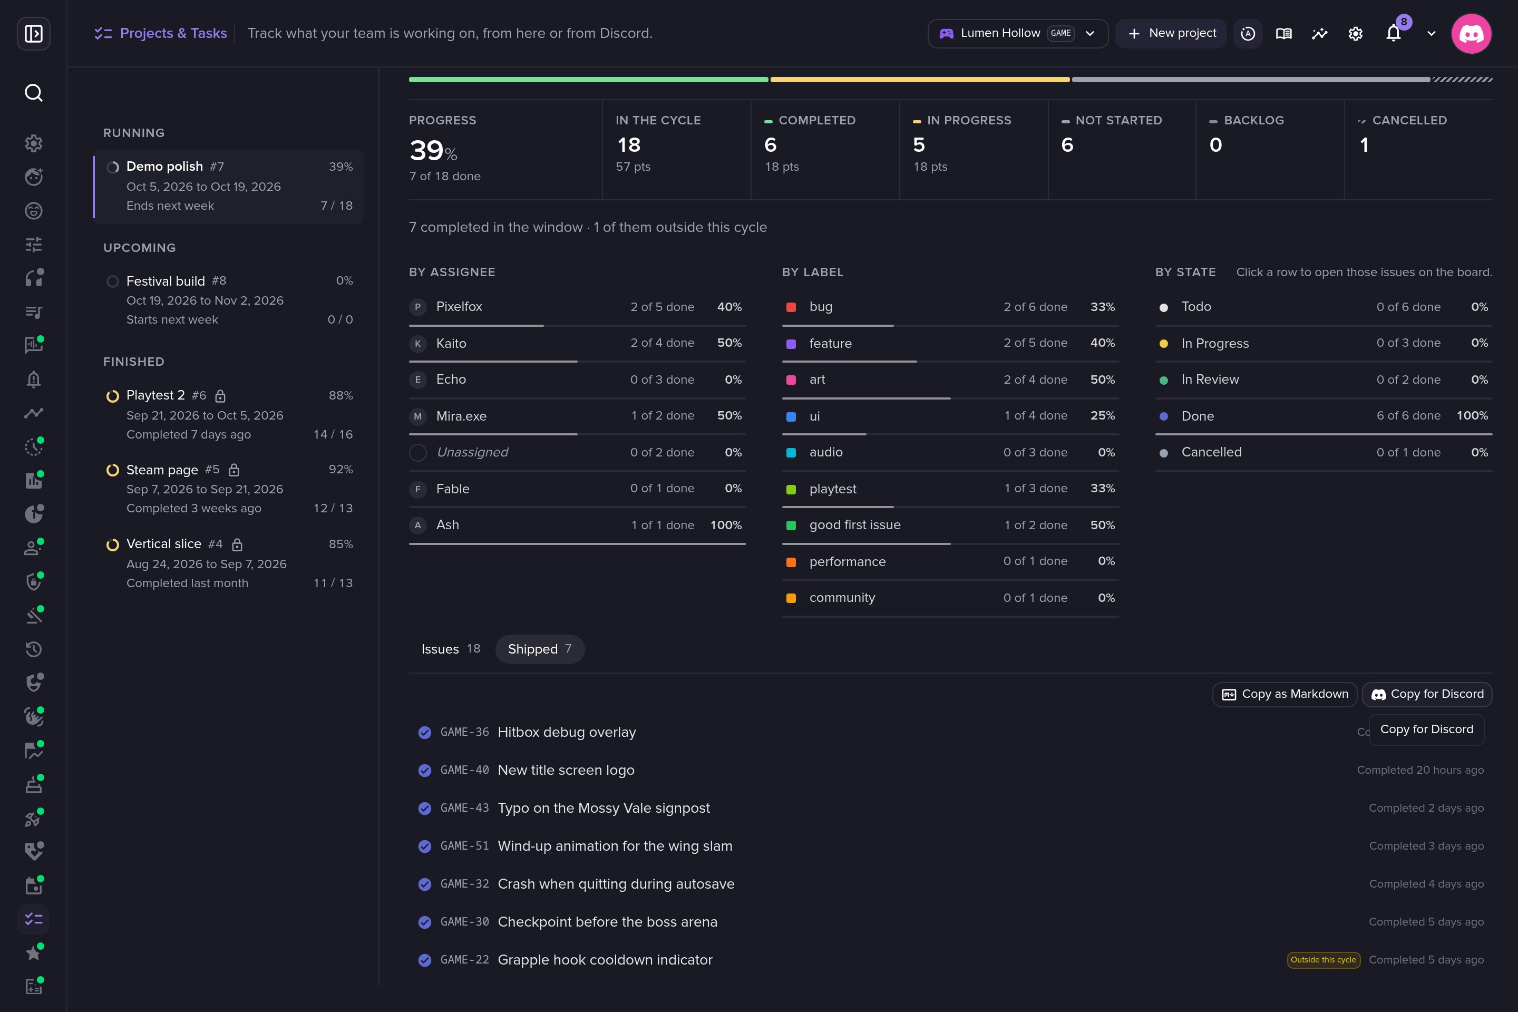
Task: Open the analytics trend icon in top bar
Action: coord(1320,34)
